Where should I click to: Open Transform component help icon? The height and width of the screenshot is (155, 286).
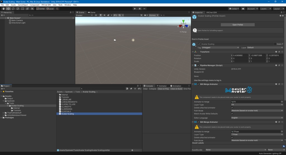[x=276, y=52]
